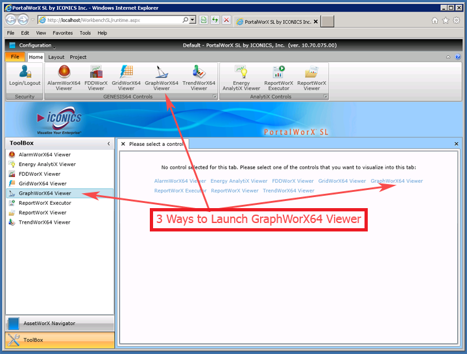Viewport: 467px width, 354px height.
Task: Expand AnalytiX Controls group launcher
Action: (326, 97)
